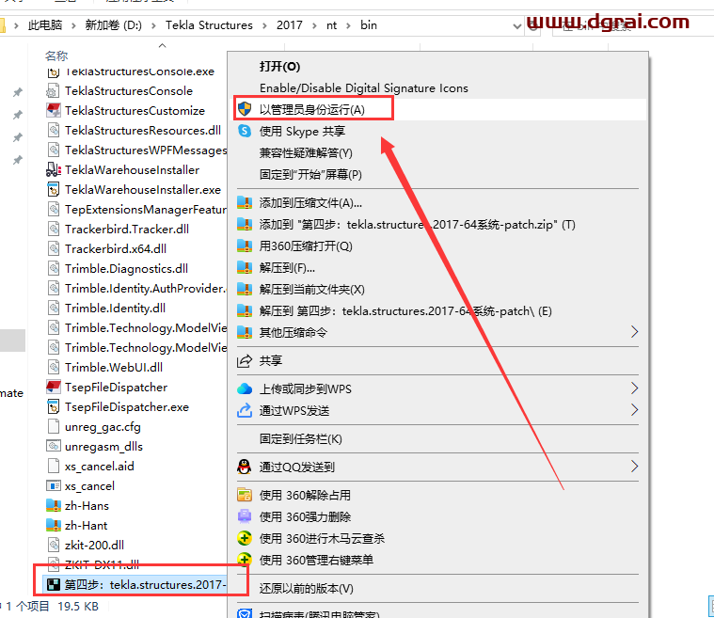Expand chevron after 新加卷 (D:) in breadcrumb
This screenshot has width=714, height=618.
click(153, 25)
